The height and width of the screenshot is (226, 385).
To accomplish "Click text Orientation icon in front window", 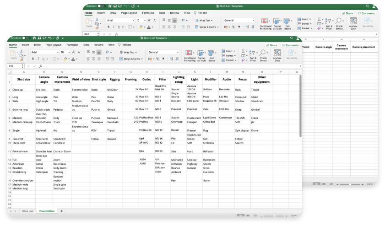I will coord(107,52).
